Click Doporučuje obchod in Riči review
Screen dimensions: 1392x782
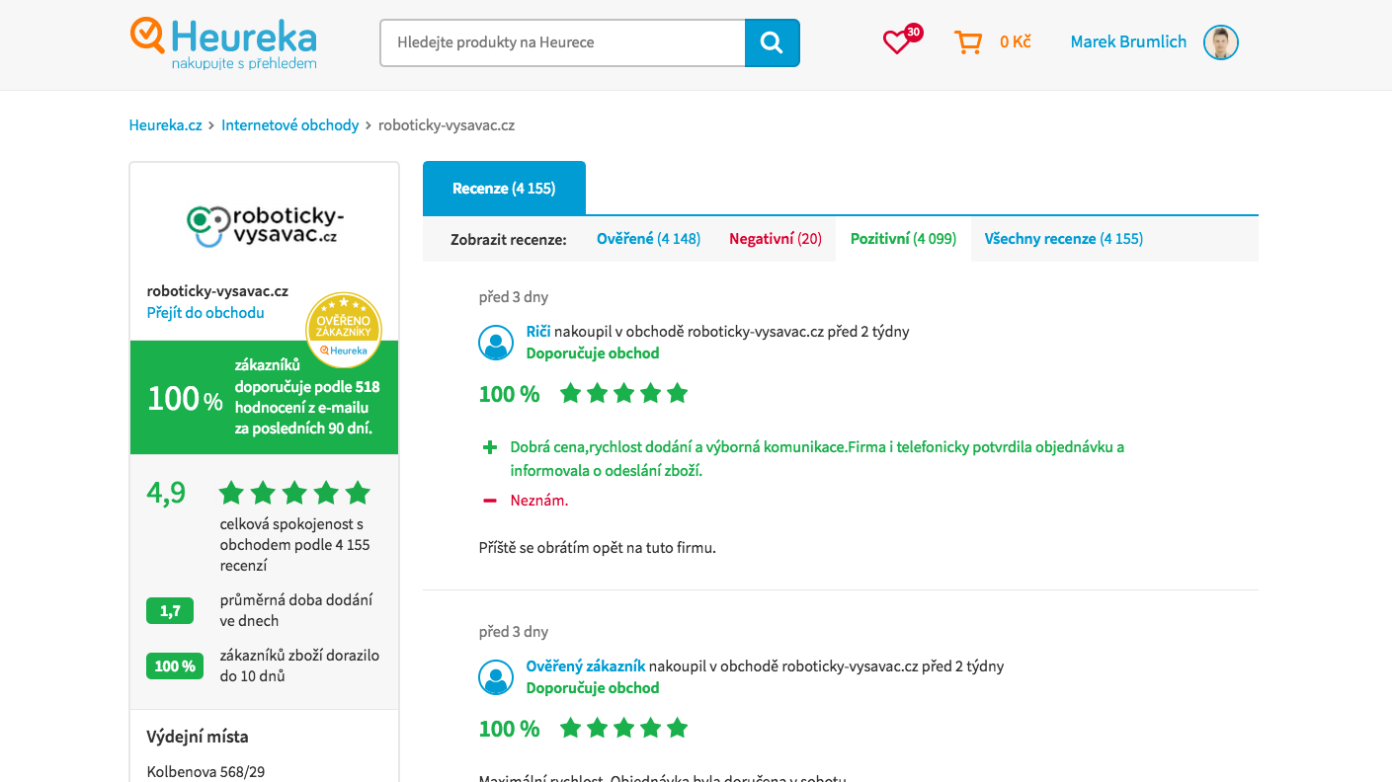[593, 353]
